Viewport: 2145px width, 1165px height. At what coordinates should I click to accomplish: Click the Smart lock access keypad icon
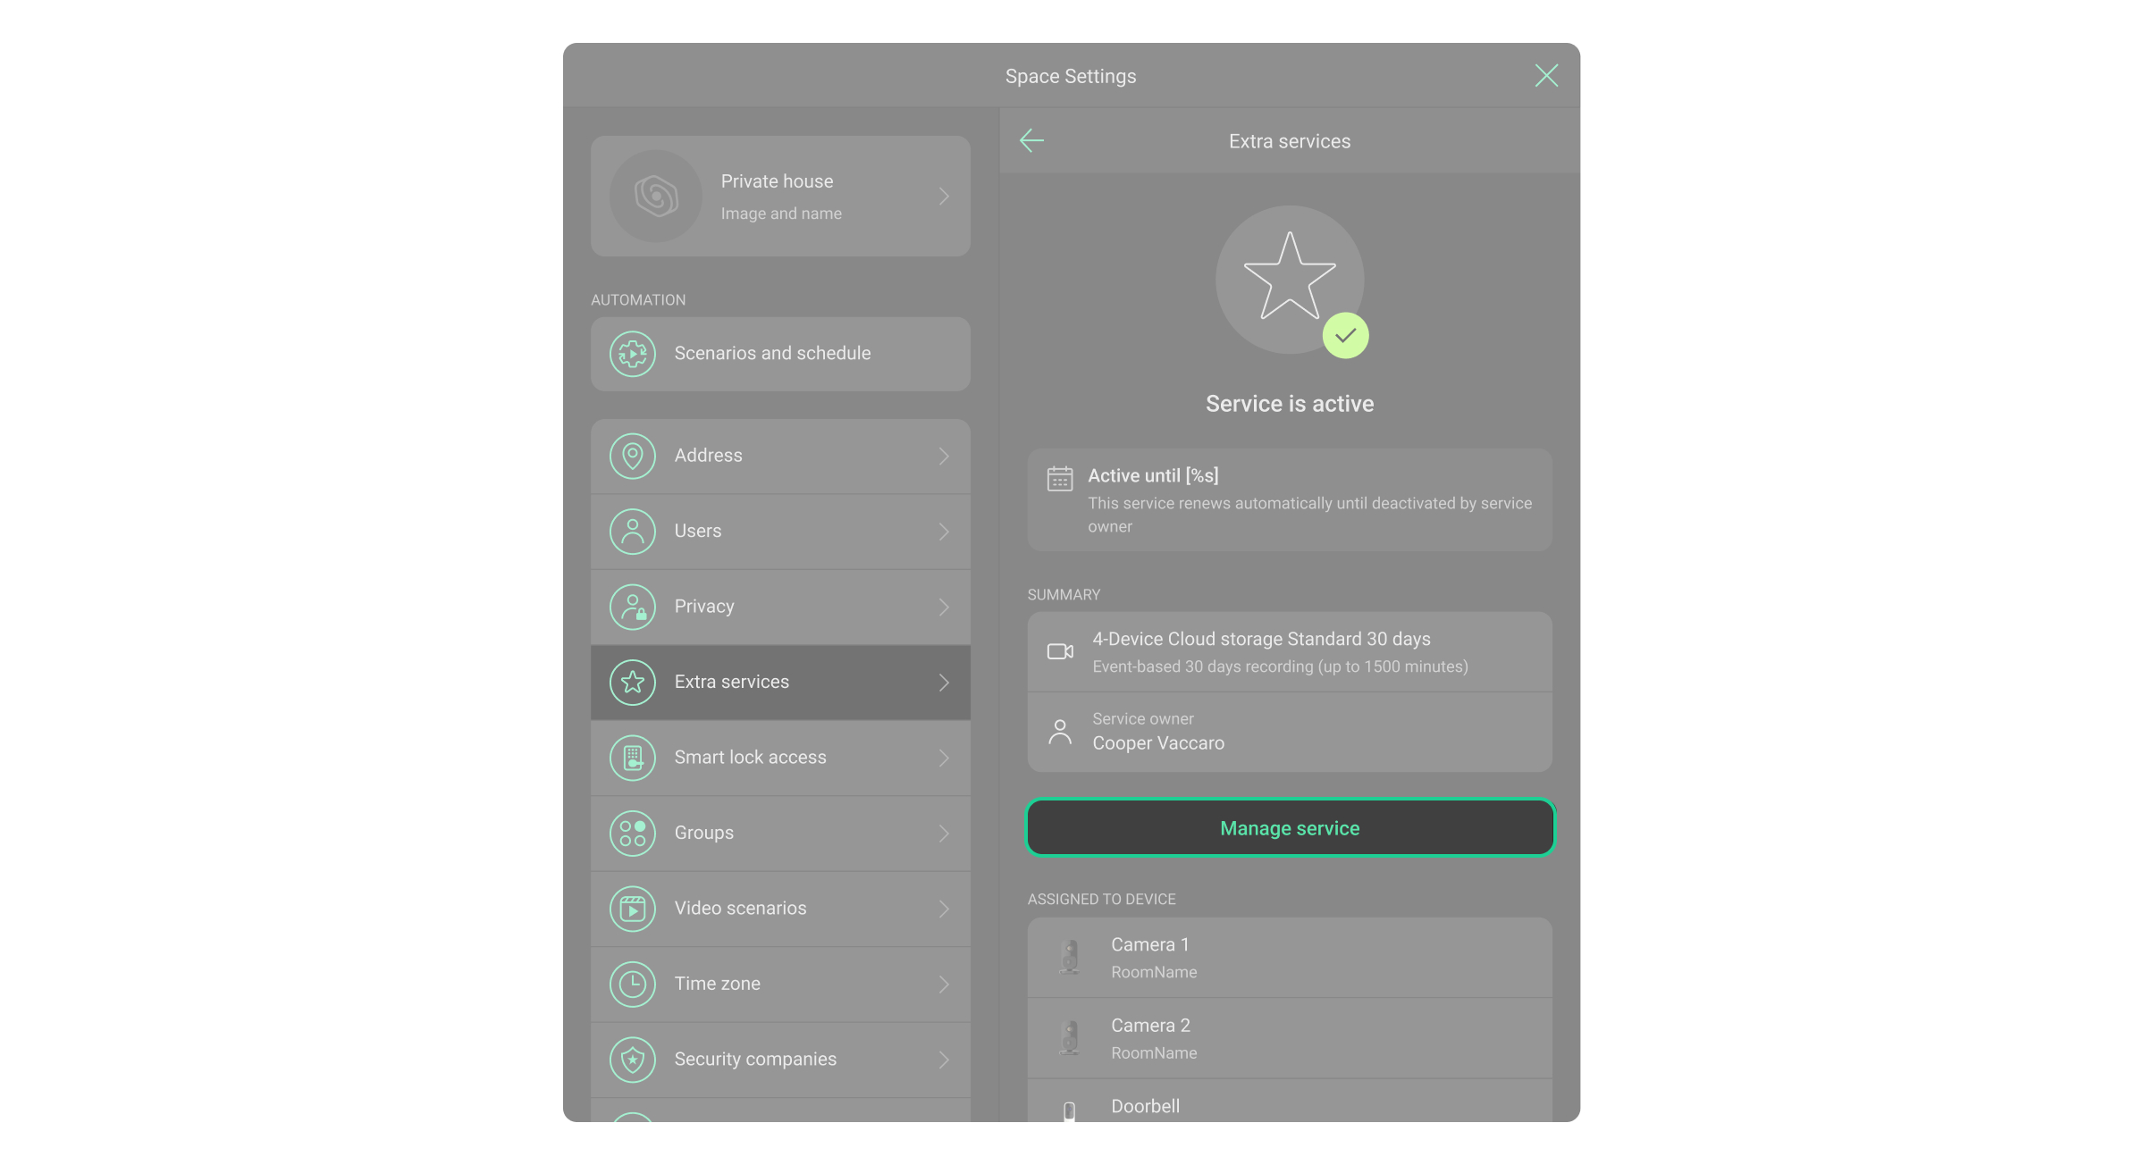[633, 758]
